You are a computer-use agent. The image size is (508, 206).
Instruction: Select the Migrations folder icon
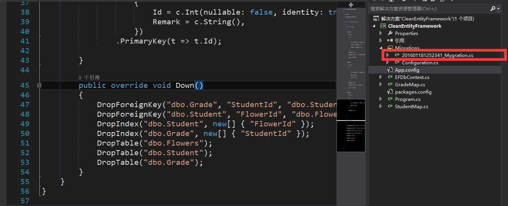(x=390, y=48)
